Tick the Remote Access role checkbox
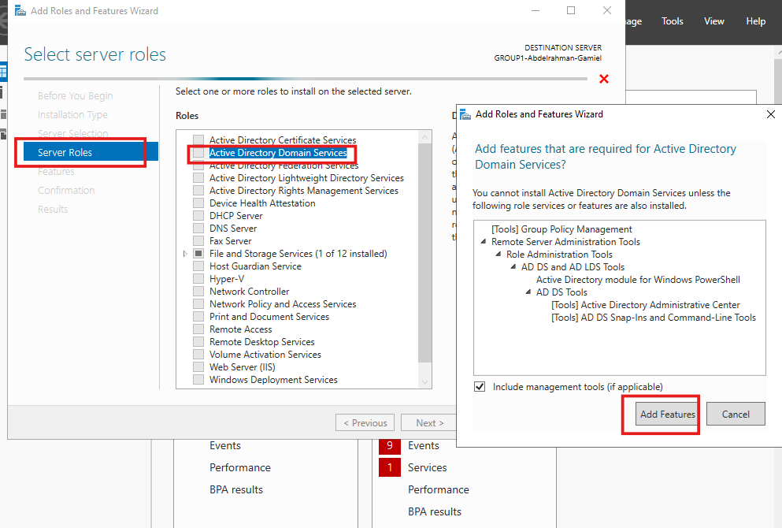 point(198,329)
